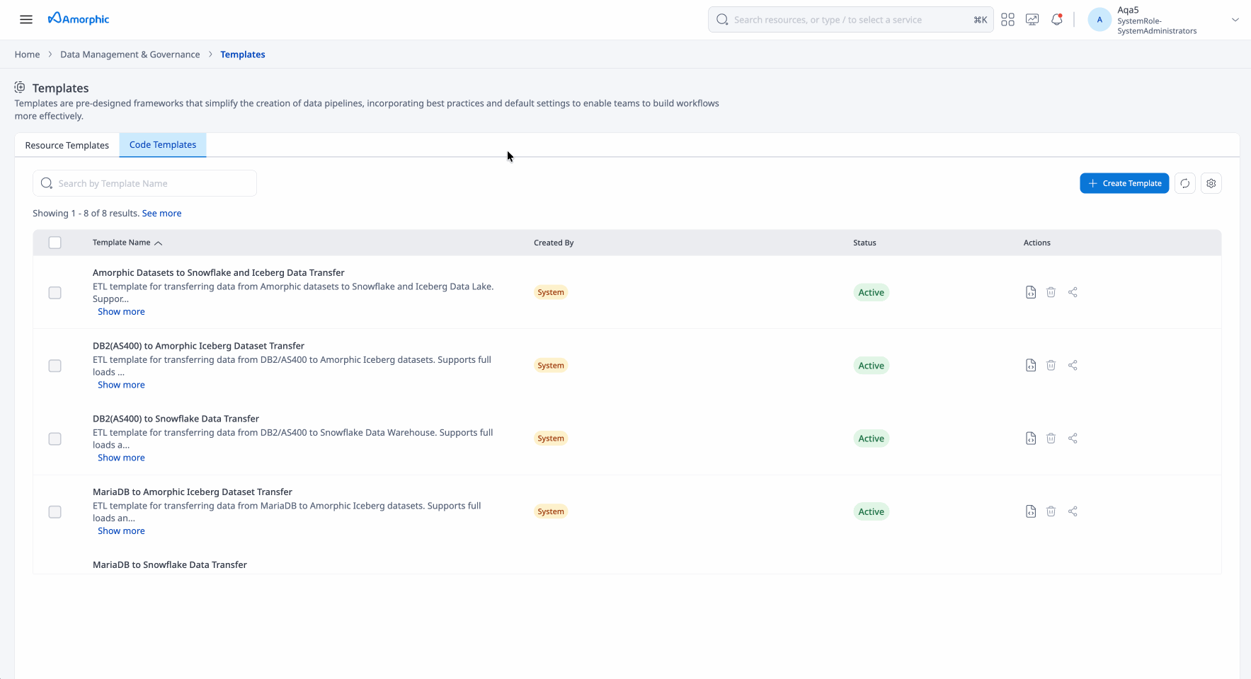View code of DB2(AS400) to Amorphic Iceberg template
Image resolution: width=1251 pixels, height=679 pixels.
[1031, 365]
